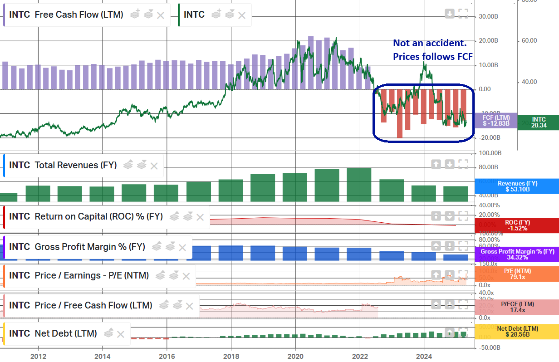This screenshot has height=362, width=559.
Task: Select the INTC Gross Profit Margin legend label
Action: 77,247
